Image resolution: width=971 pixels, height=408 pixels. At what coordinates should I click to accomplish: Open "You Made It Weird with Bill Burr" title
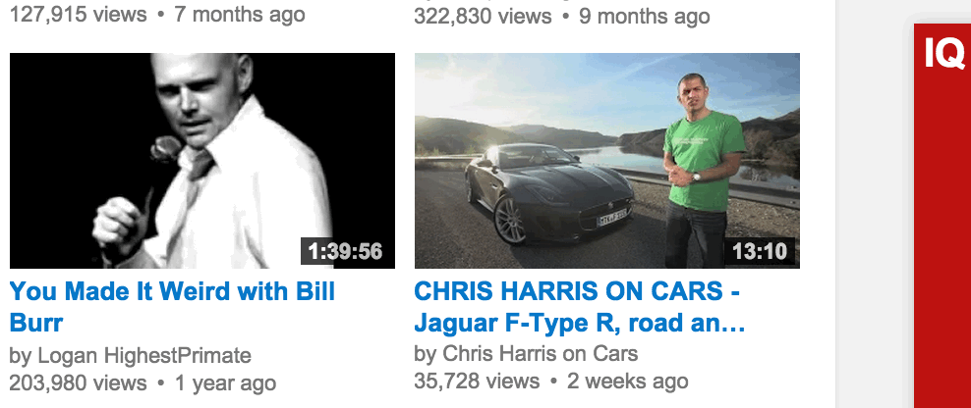[x=172, y=307]
